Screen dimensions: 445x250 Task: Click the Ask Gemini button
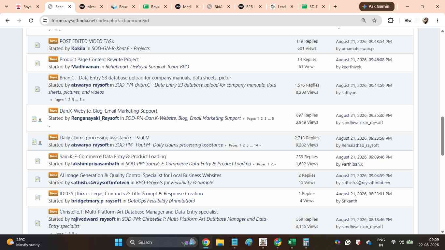(377, 7)
